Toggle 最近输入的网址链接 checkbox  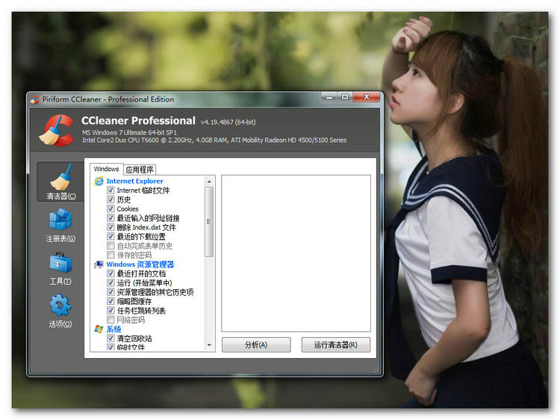coord(111,218)
